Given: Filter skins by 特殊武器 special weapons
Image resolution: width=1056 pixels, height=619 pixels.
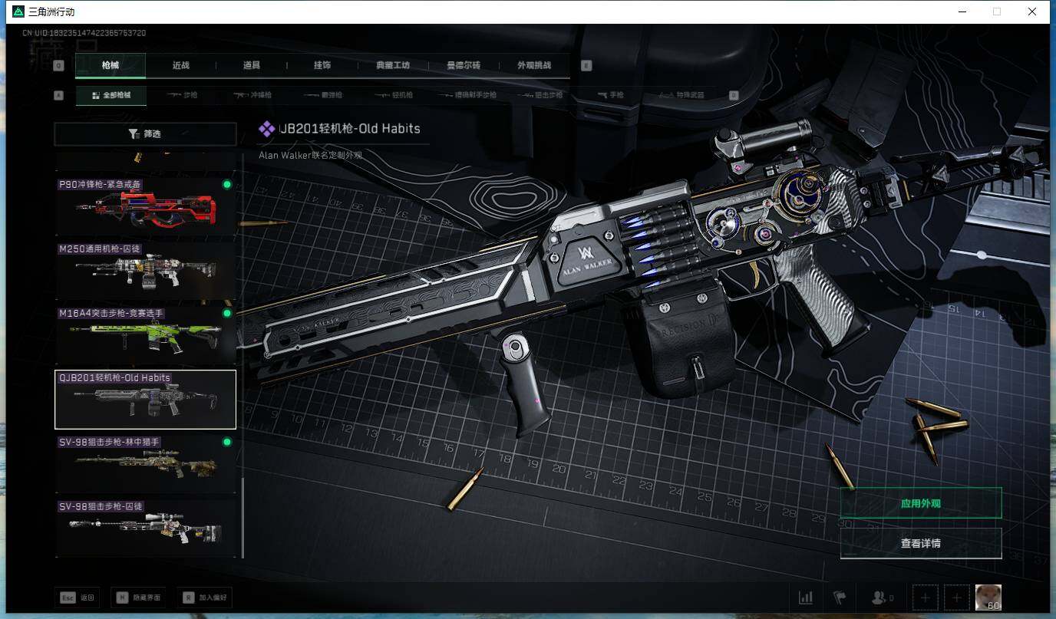Looking at the screenshot, I should (681, 96).
